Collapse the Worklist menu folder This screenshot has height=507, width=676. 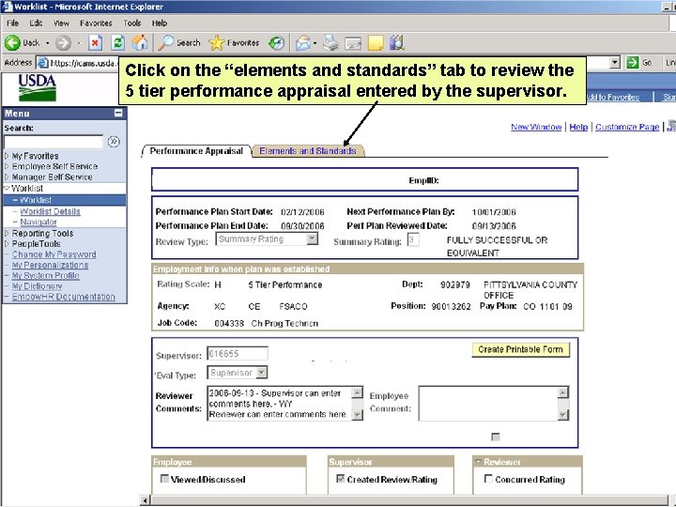tap(7, 188)
